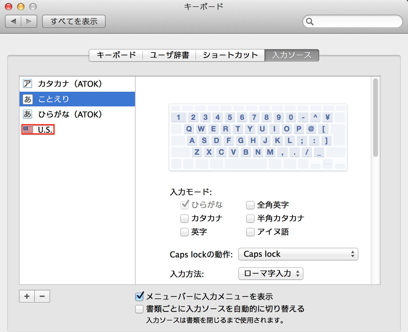Click the すべてを表示 button

point(74,21)
